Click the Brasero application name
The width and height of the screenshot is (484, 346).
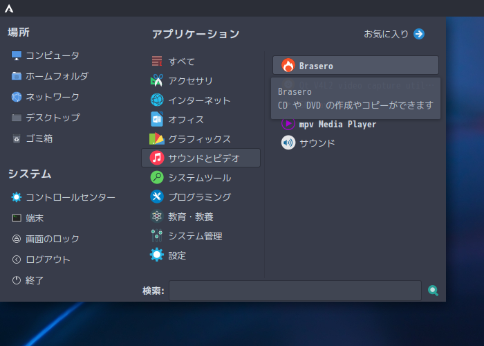pos(316,66)
